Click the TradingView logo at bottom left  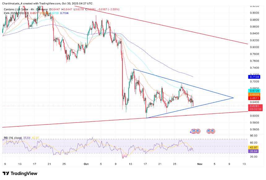[x=20, y=173]
